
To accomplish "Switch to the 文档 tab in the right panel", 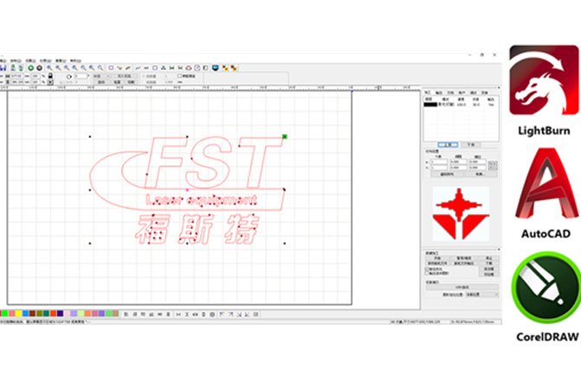I will click(x=450, y=93).
